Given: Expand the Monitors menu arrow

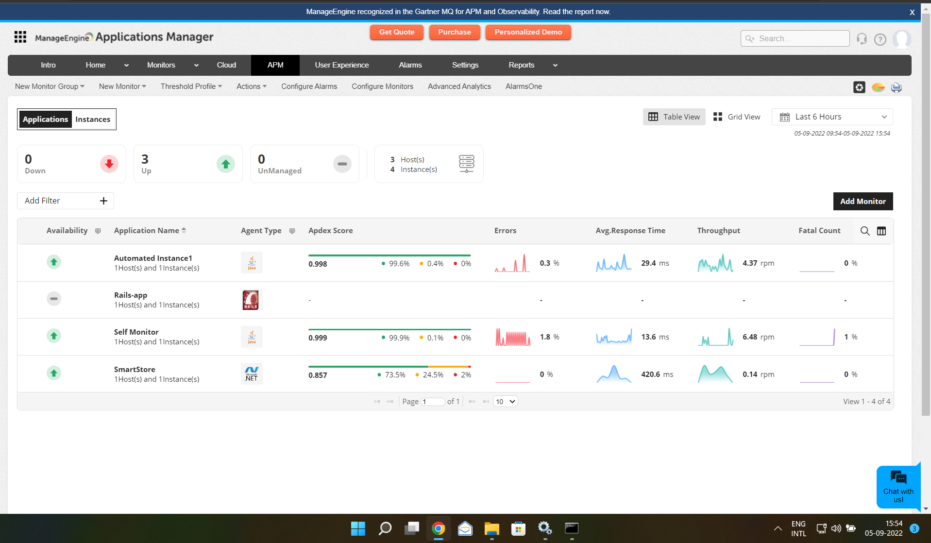Looking at the screenshot, I should [x=196, y=66].
